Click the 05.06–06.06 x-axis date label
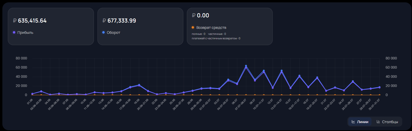Viewport: 412px width, 131px height. [54, 105]
